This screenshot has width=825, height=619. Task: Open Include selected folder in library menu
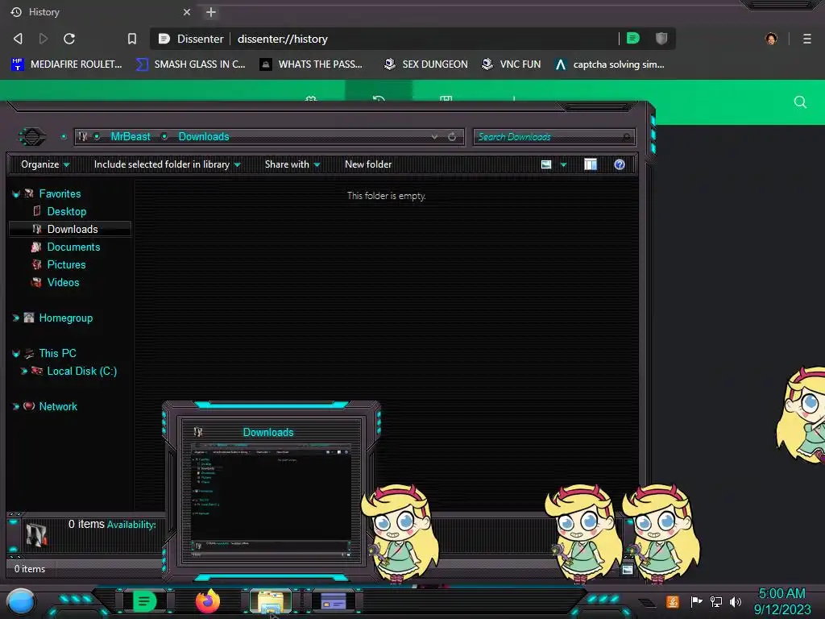(167, 164)
